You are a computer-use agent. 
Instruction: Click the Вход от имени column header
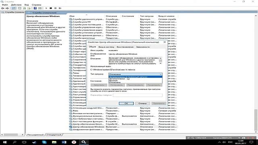[167, 16]
